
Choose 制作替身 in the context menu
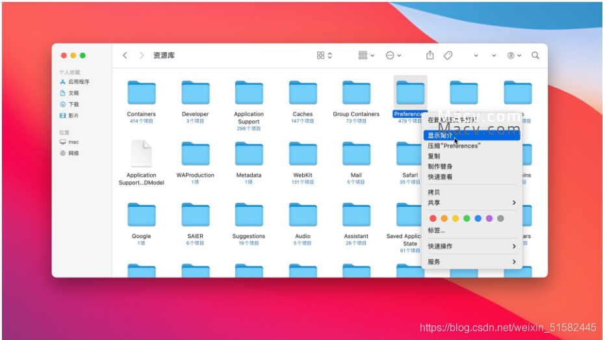click(472, 166)
